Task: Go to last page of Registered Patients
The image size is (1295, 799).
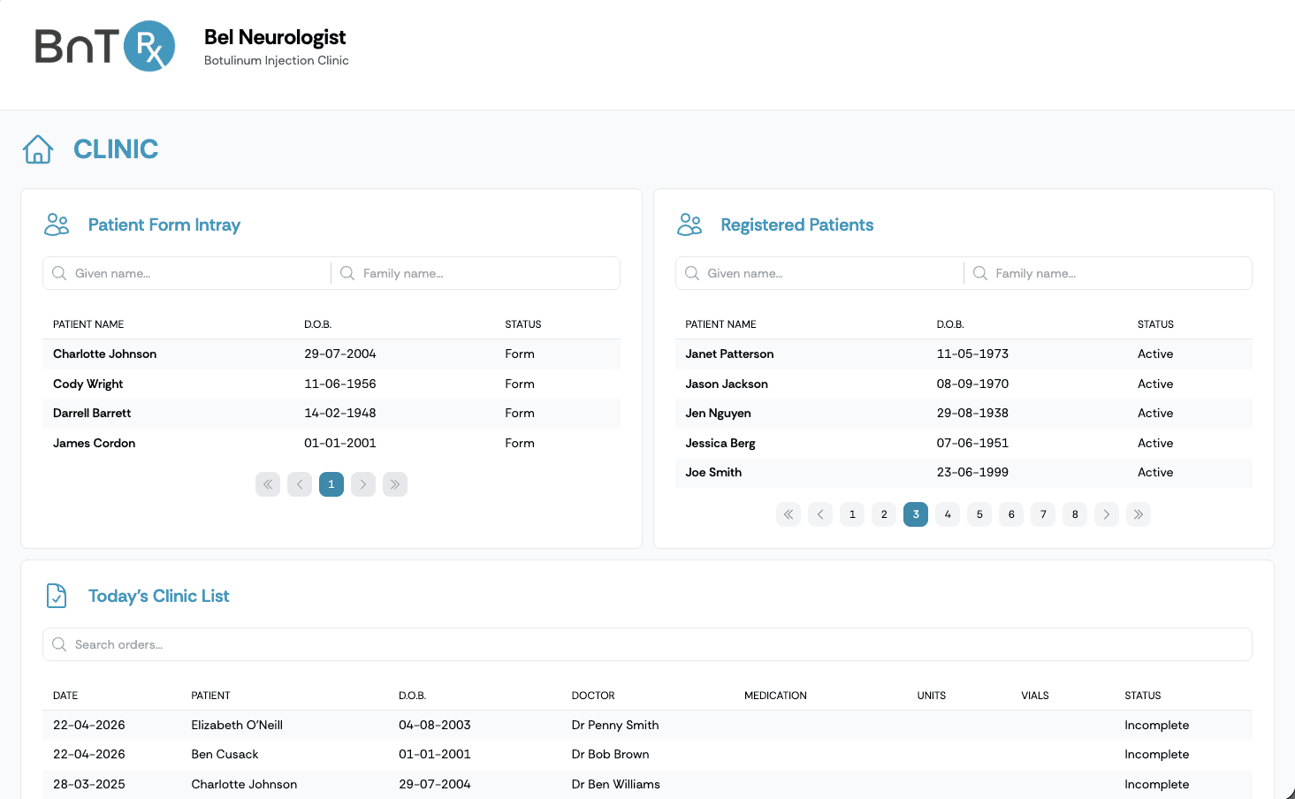Action: point(1139,514)
